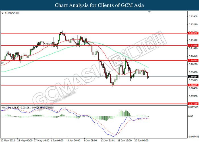This screenshot has height=142, width=199.
Task: Click the MACD zero level 0.00 label
Action: (191, 116)
